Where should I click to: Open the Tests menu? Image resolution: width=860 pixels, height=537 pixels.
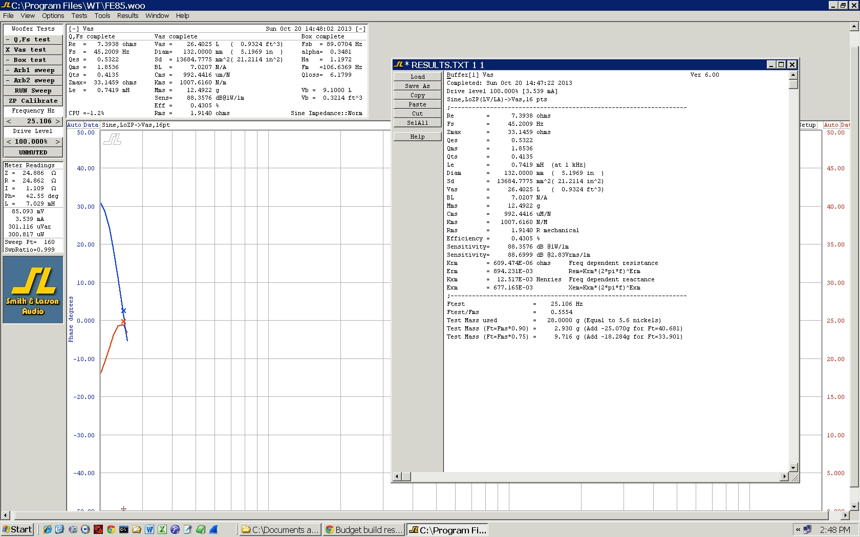pyautogui.click(x=79, y=15)
